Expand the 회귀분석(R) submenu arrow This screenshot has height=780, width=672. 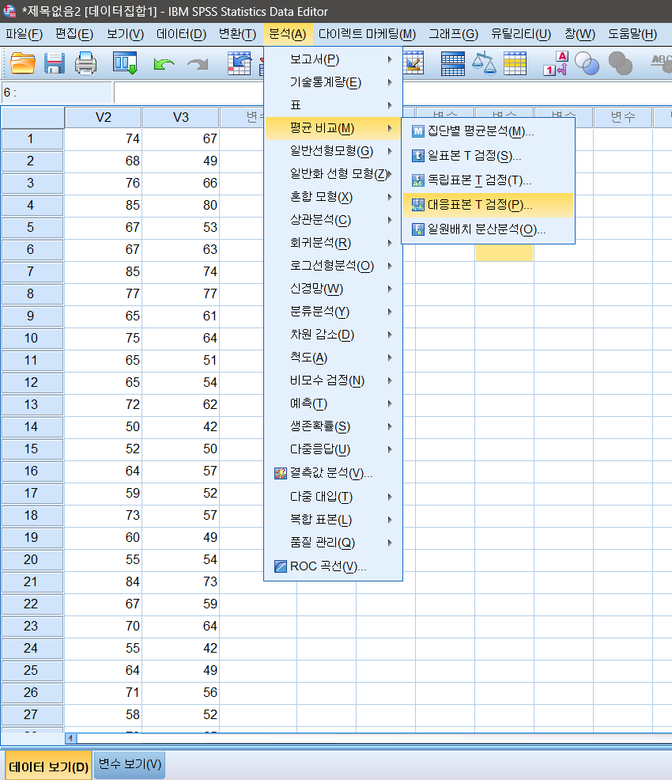click(x=391, y=243)
